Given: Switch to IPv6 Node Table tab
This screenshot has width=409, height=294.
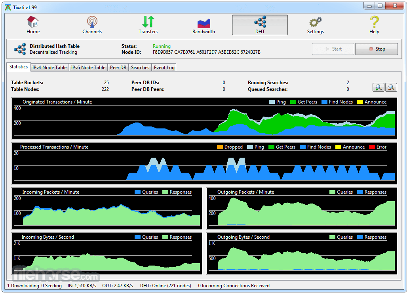Looking at the screenshot, I should click(88, 68).
